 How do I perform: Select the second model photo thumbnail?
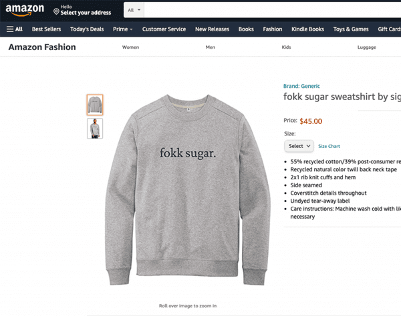(95, 128)
